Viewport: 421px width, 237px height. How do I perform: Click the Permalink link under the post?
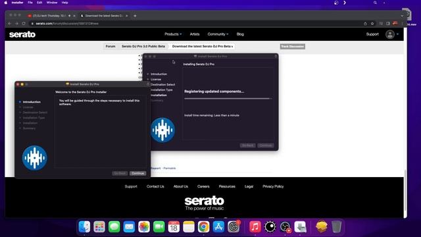coord(170,169)
